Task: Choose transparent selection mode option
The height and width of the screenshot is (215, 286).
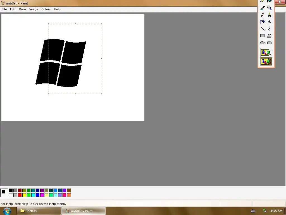Action: click(266, 61)
